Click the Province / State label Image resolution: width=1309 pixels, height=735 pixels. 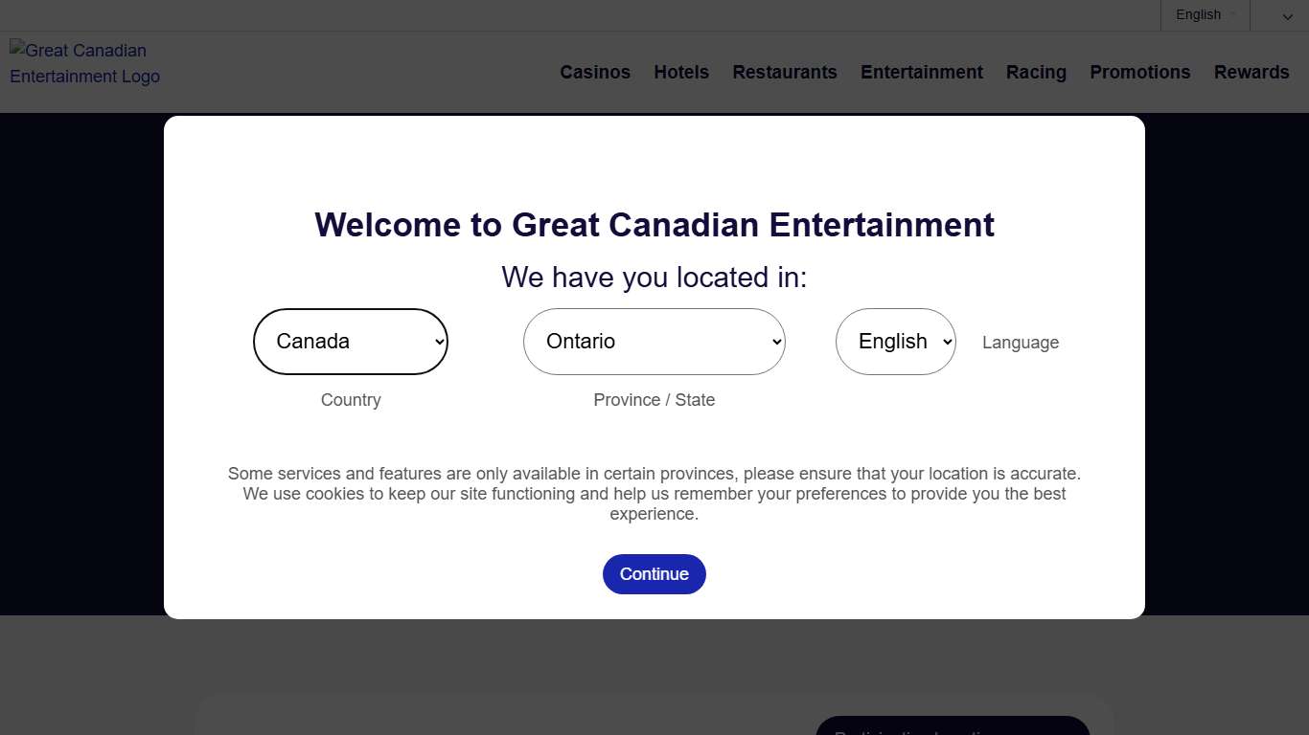[654, 400]
